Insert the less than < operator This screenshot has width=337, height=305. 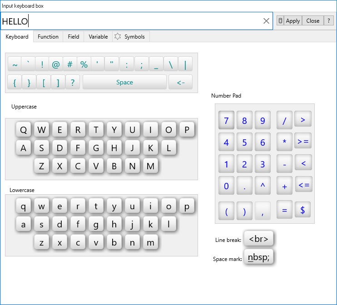click(x=303, y=162)
